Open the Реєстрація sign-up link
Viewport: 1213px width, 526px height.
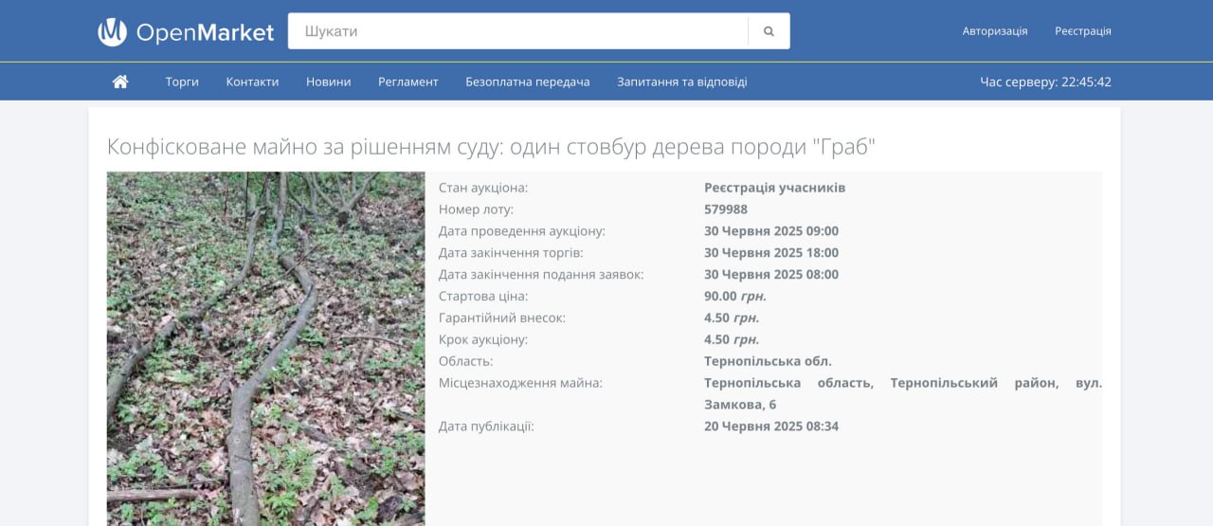point(1082,31)
